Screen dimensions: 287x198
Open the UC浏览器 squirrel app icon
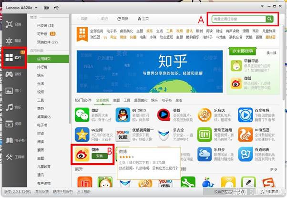tap(245, 135)
